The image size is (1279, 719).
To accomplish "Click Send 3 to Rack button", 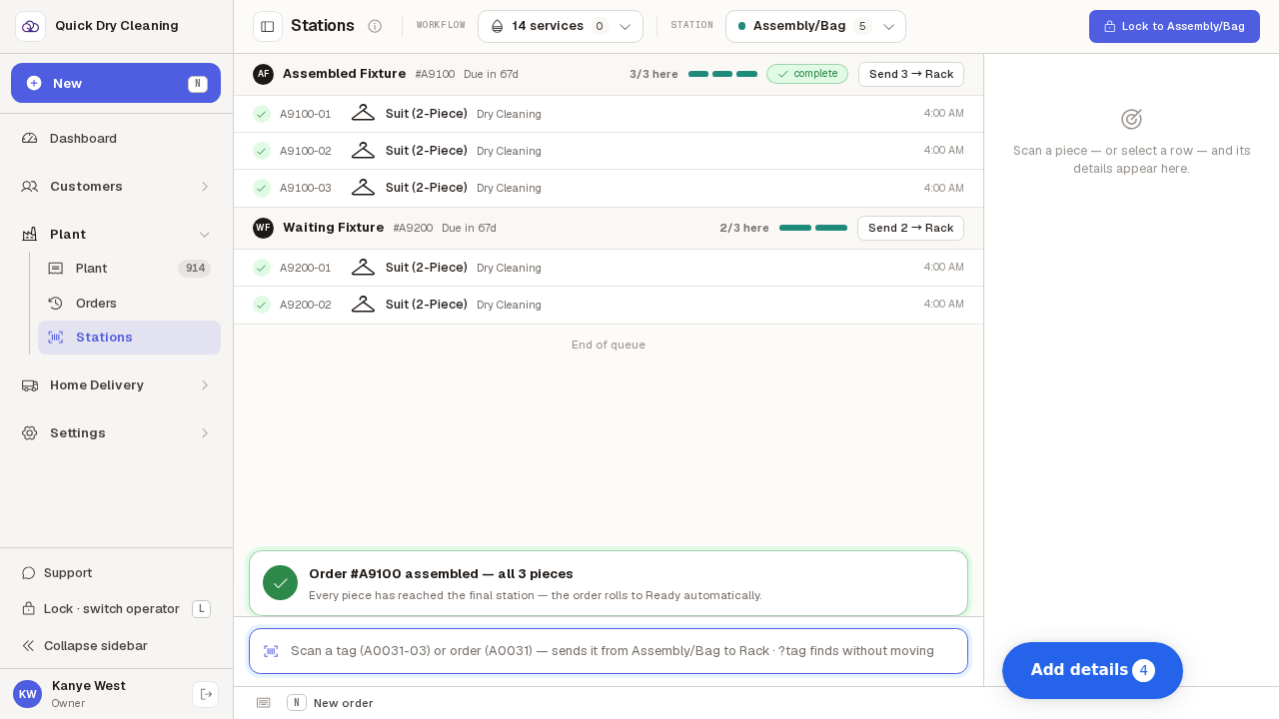I will 911,74.
